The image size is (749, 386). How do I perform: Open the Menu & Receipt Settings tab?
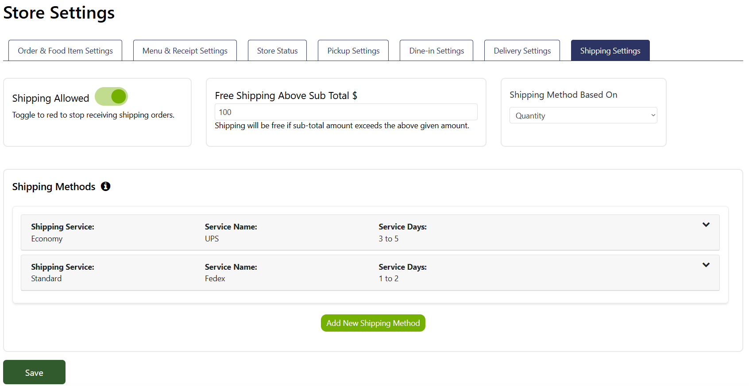pos(185,51)
